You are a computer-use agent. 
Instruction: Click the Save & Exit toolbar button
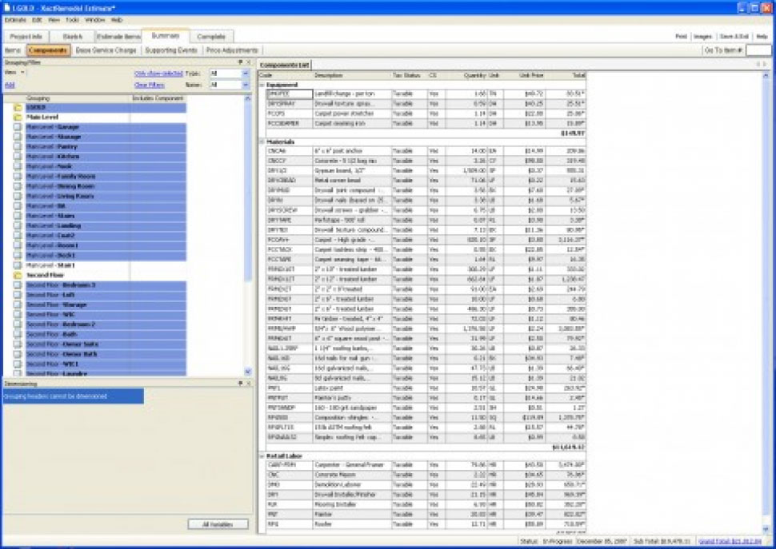tap(734, 37)
